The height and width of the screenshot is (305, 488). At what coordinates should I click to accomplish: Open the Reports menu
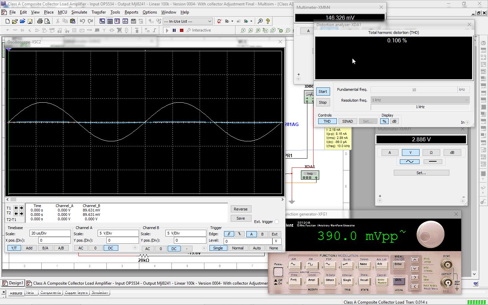click(x=131, y=12)
